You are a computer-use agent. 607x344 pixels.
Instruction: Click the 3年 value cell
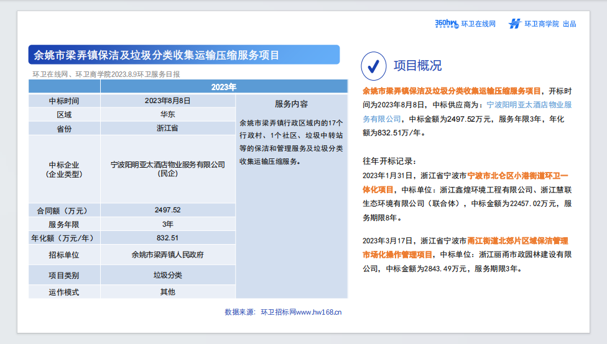point(168,224)
